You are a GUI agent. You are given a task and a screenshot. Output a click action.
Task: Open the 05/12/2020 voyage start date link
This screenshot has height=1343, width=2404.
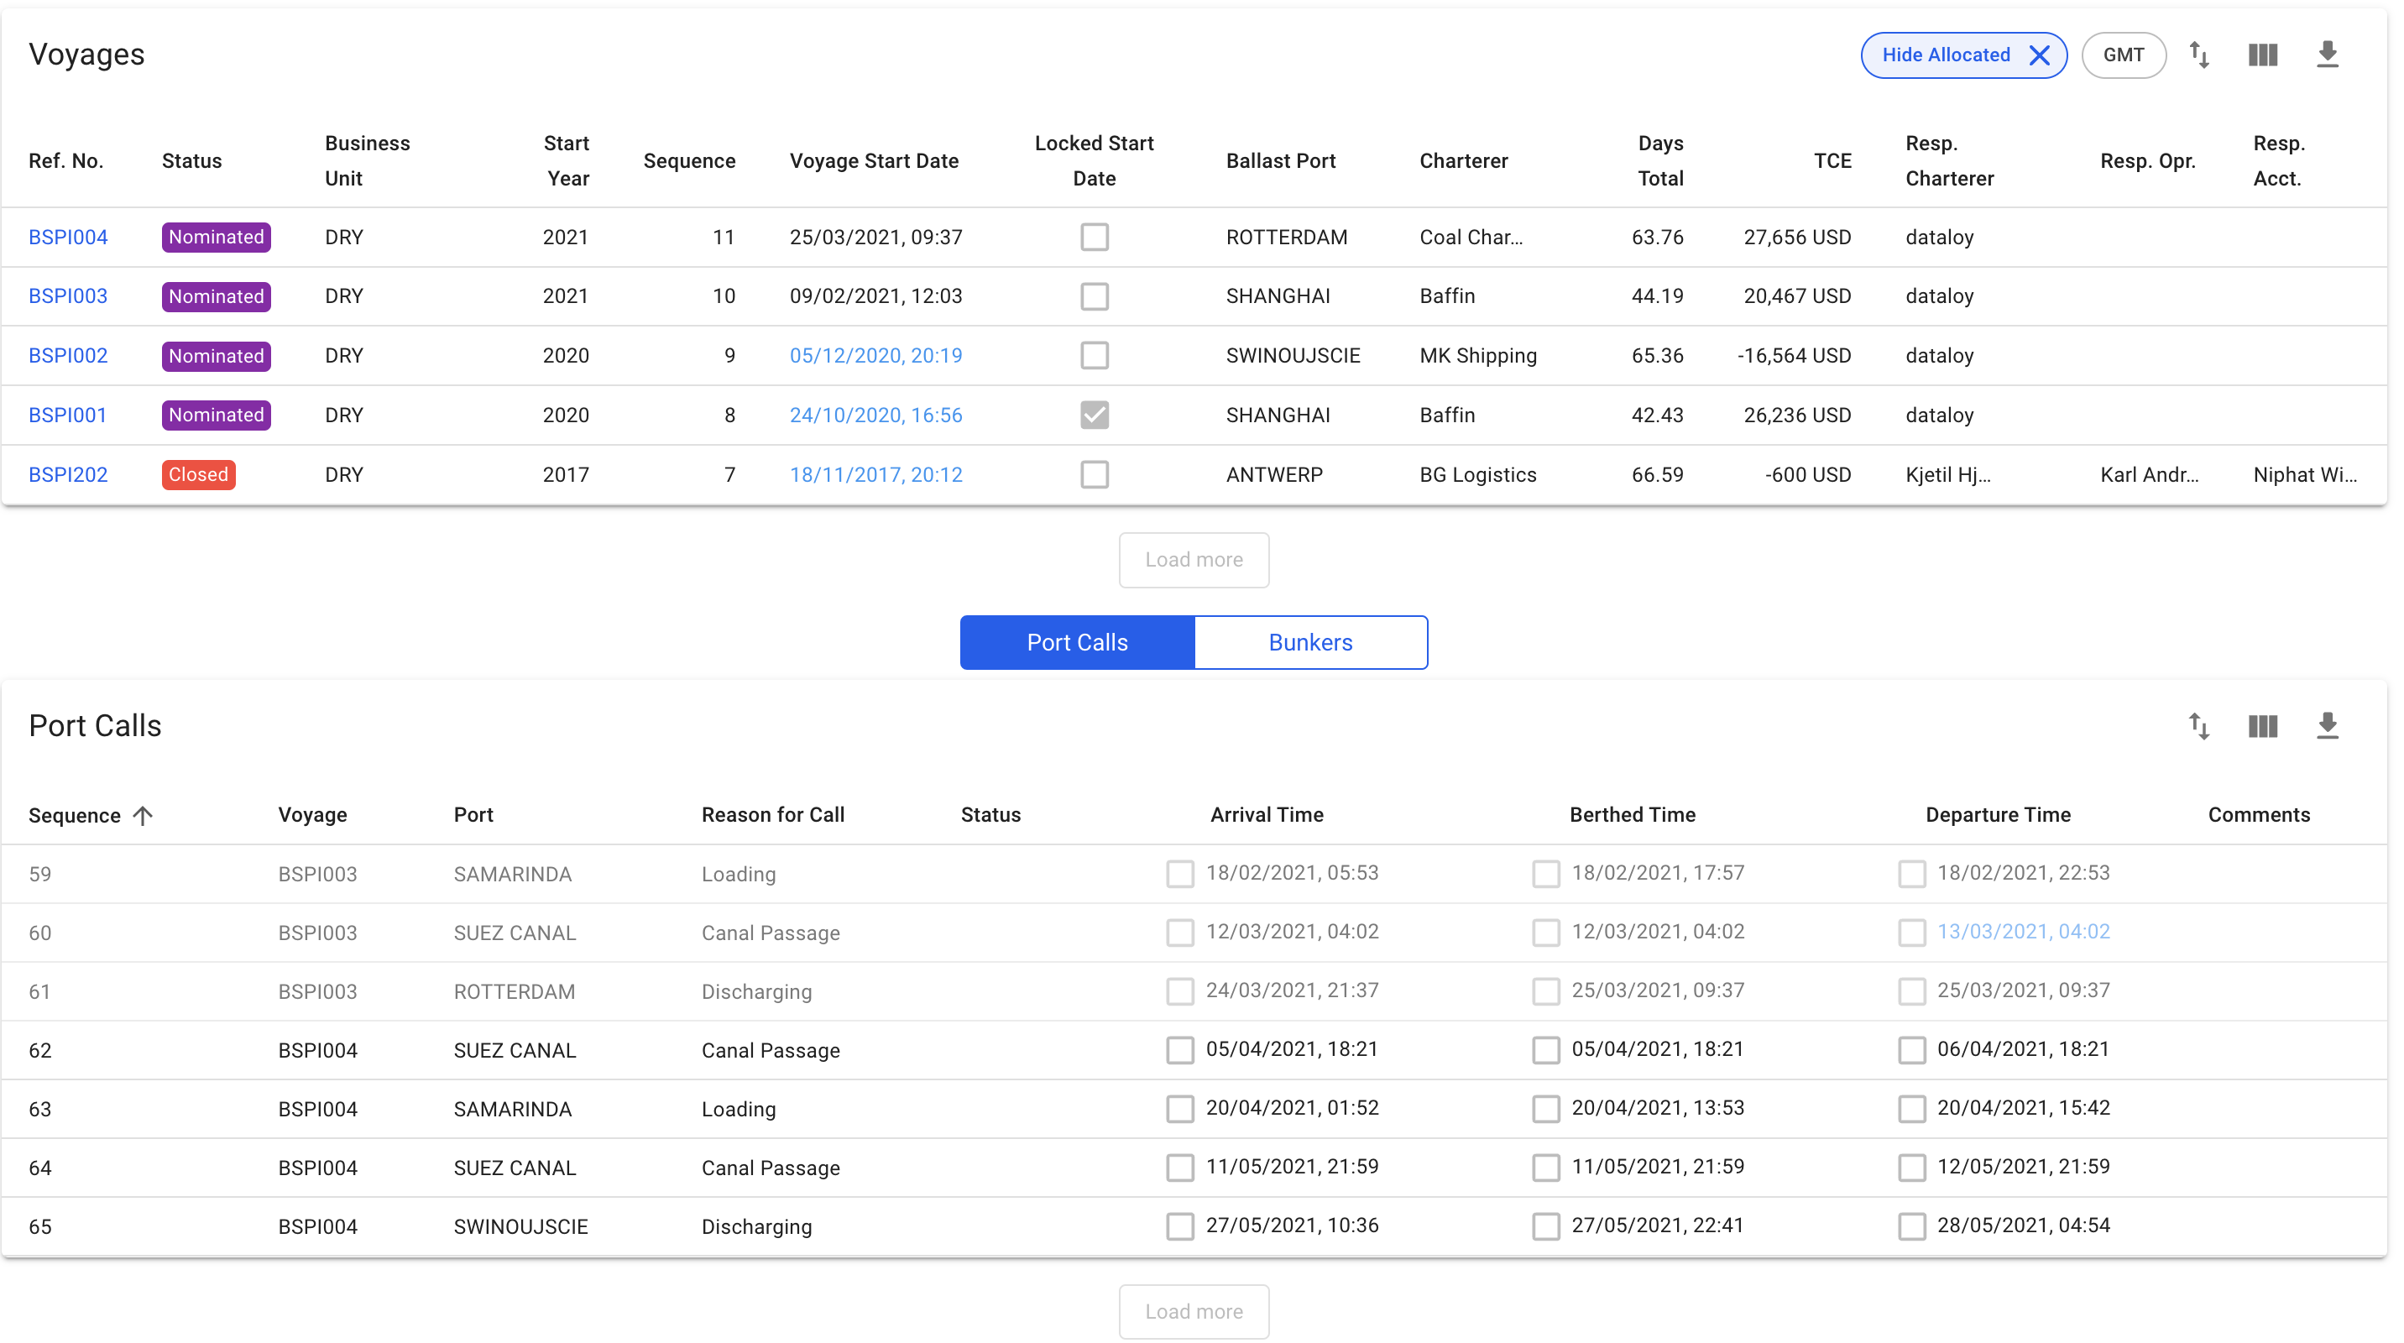pyautogui.click(x=875, y=356)
